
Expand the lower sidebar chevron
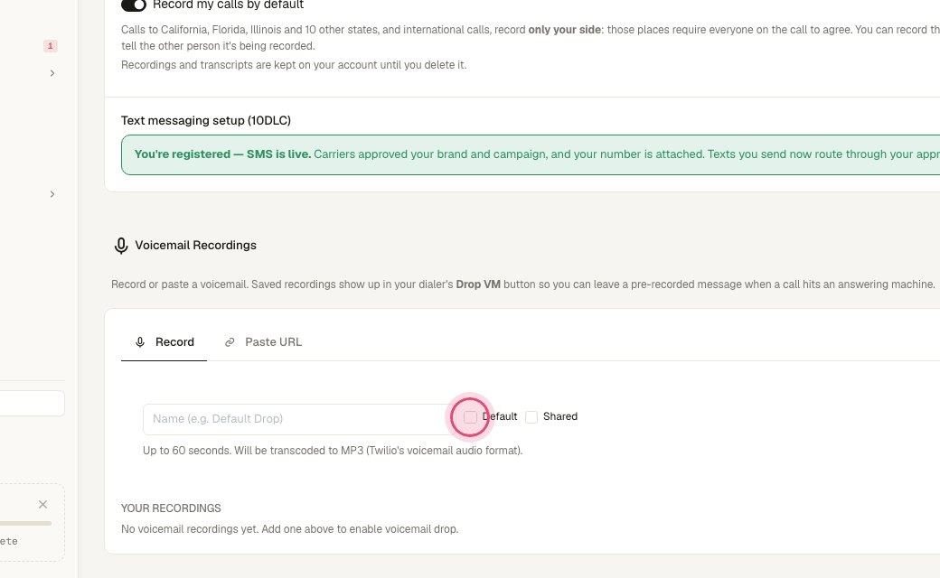click(52, 194)
